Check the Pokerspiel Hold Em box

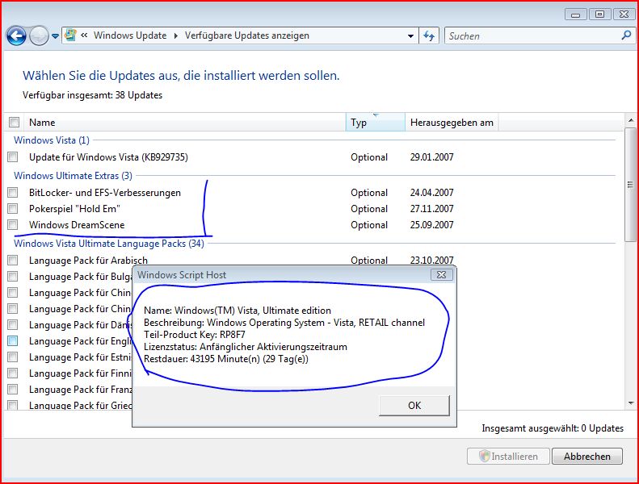(x=13, y=208)
